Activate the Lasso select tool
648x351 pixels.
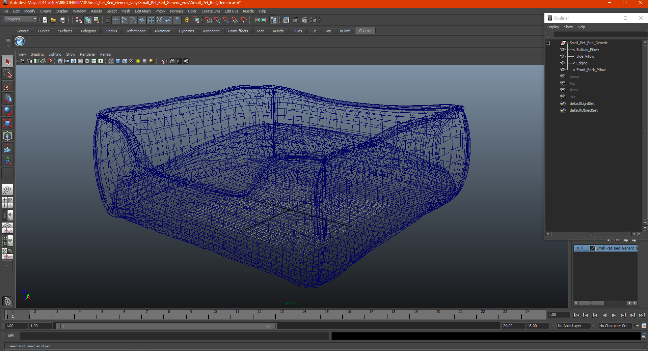tap(7, 74)
